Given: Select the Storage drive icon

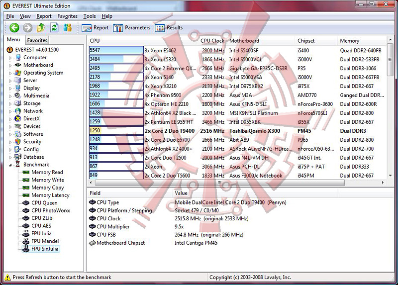Looking at the screenshot, I should coord(18,103).
